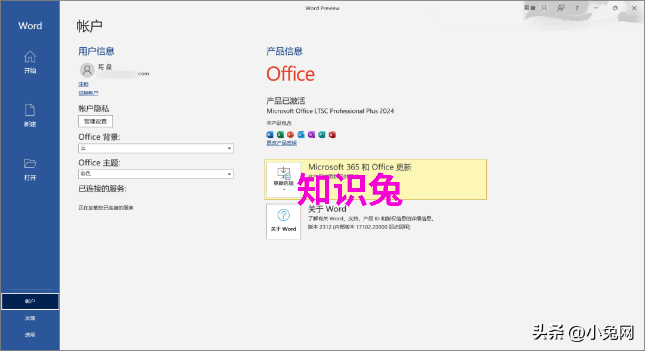Click the OneNote app icon under 本产品包含
The image size is (645, 351).
(x=311, y=134)
